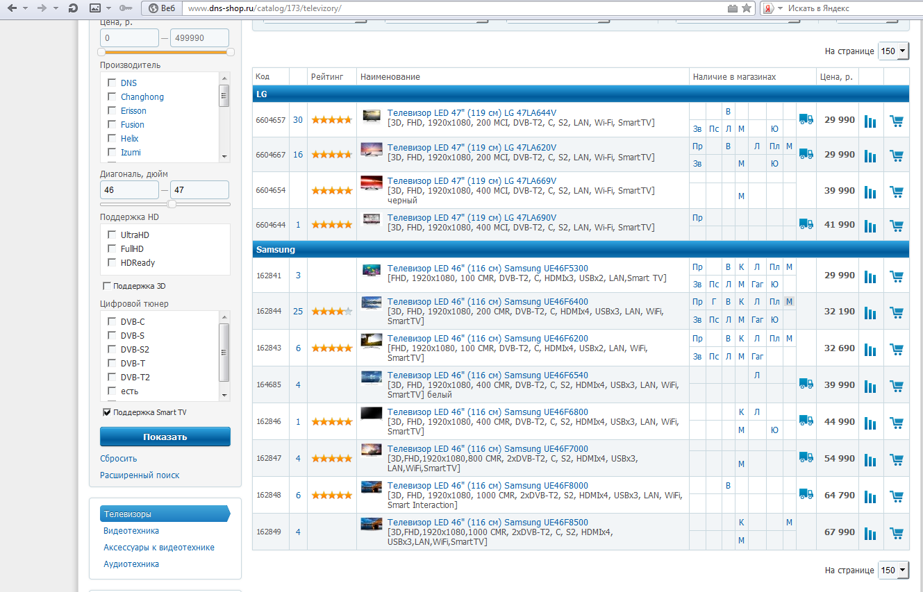
Task: Enable the FullHD filter checkbox
Action: (111, 248)
